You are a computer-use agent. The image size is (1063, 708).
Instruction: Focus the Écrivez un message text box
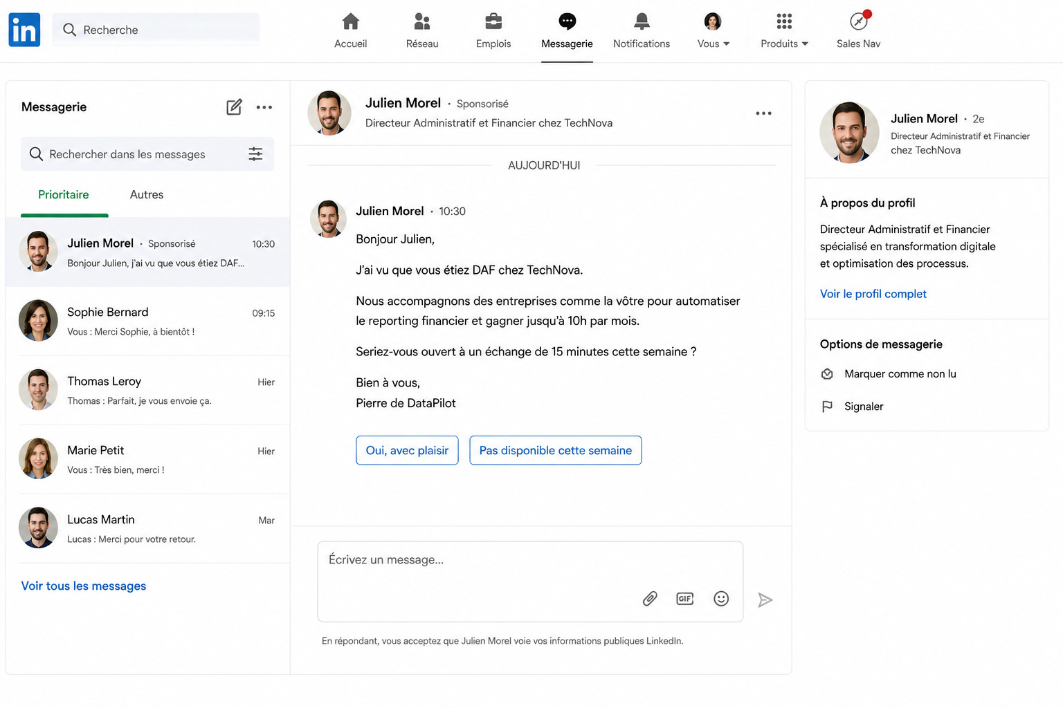[530, 581]
